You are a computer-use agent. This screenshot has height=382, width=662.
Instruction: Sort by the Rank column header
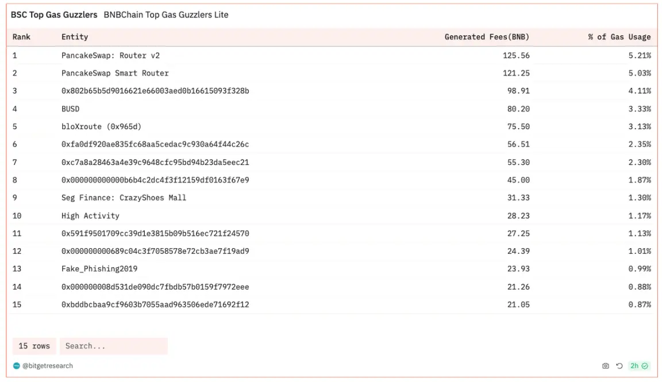point(21,37)
